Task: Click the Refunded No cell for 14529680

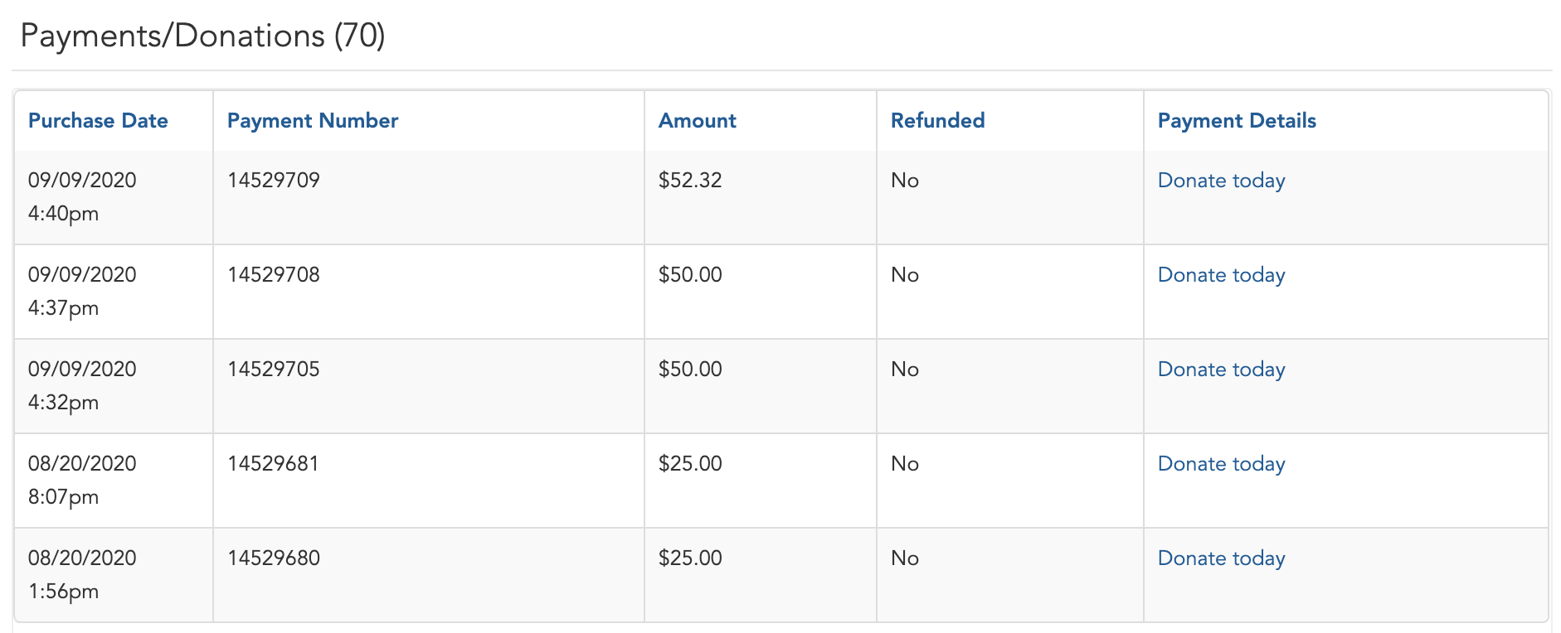Action: pos(1010,575)
